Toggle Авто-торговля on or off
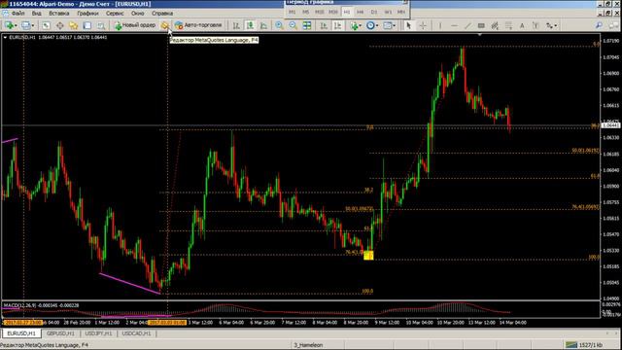The image size is (622, 350). pos(198,25)
